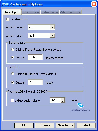Switch to the Video Option tab
This screenshot has width=98, height=131.
point(31,12)
